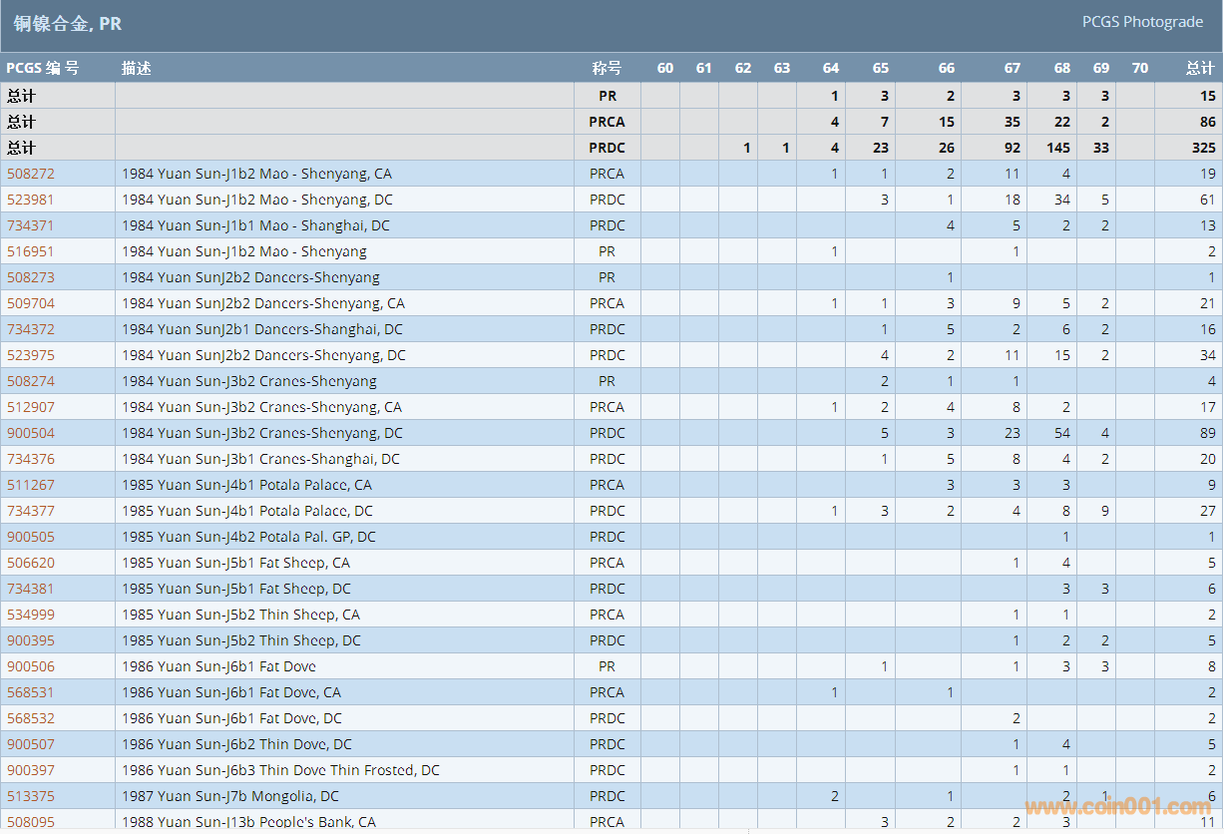
Task: Click the 铜镍合金, PR section title
Action: pyautogui.click(x=68, y=23)
